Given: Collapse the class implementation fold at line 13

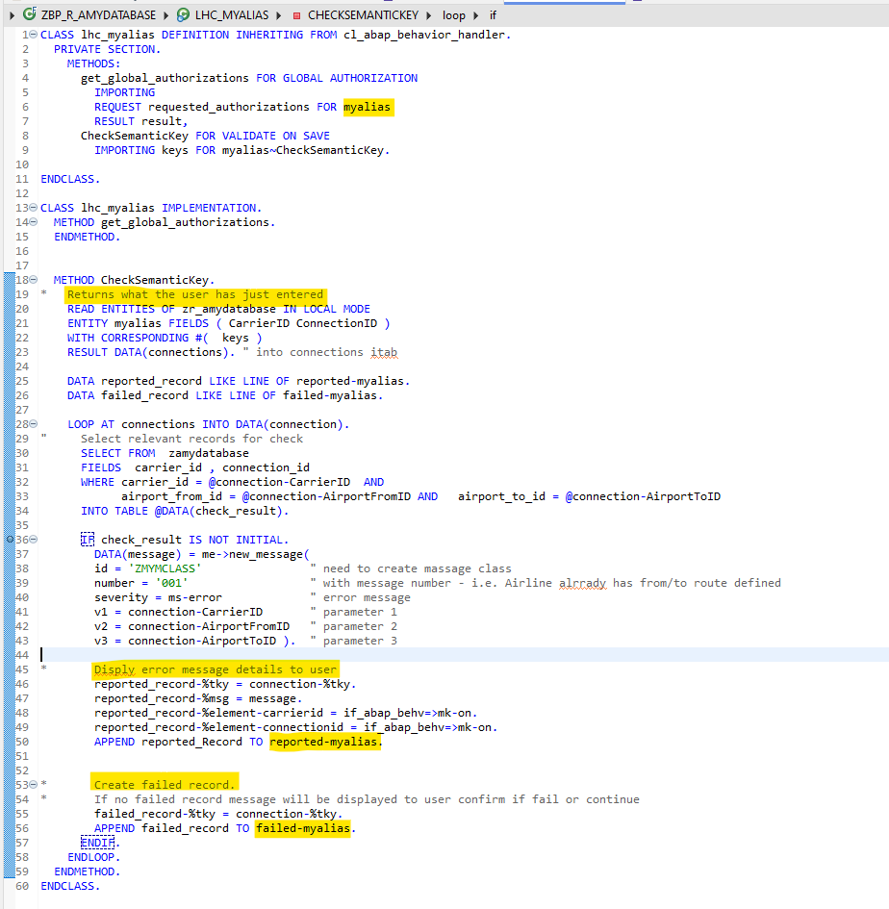Looking at the screenshot, I should pyautogui.click(x=34, y=208).
